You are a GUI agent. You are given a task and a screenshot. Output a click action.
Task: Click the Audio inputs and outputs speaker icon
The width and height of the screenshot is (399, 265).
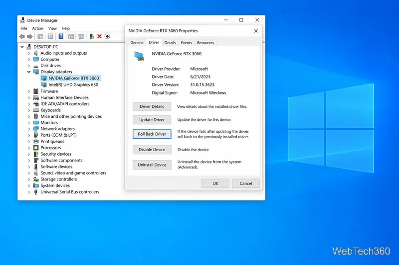(x=36, y=53)
